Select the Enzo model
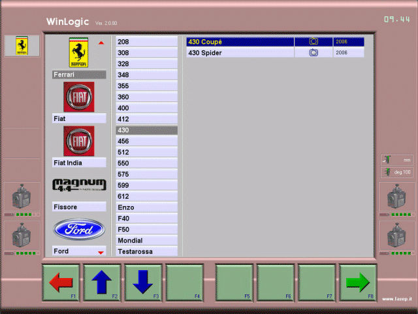 pos(146,207)
